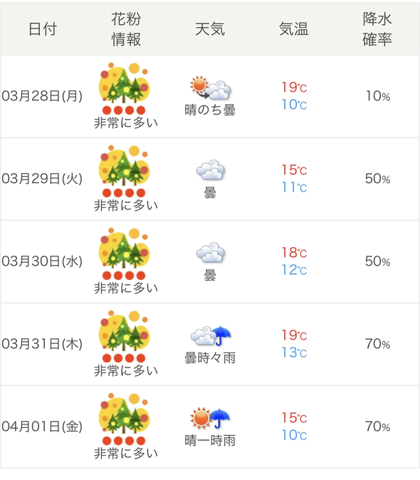Select the cloud weather icon for 03月29日
This screenshot has height=480, width=420.
[211, 170]
